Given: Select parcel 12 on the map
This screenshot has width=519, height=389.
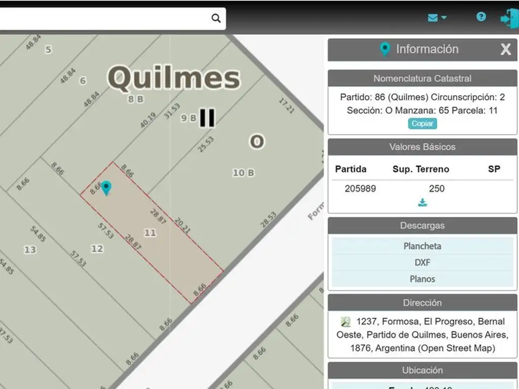Looking at the screenshot, I should 97,248.
